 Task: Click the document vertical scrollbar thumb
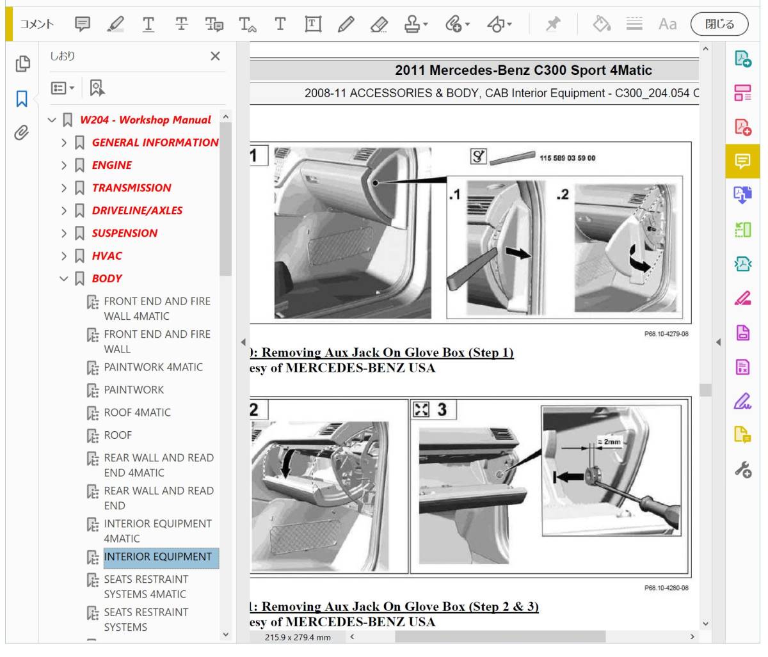click(x=705, y=390)
